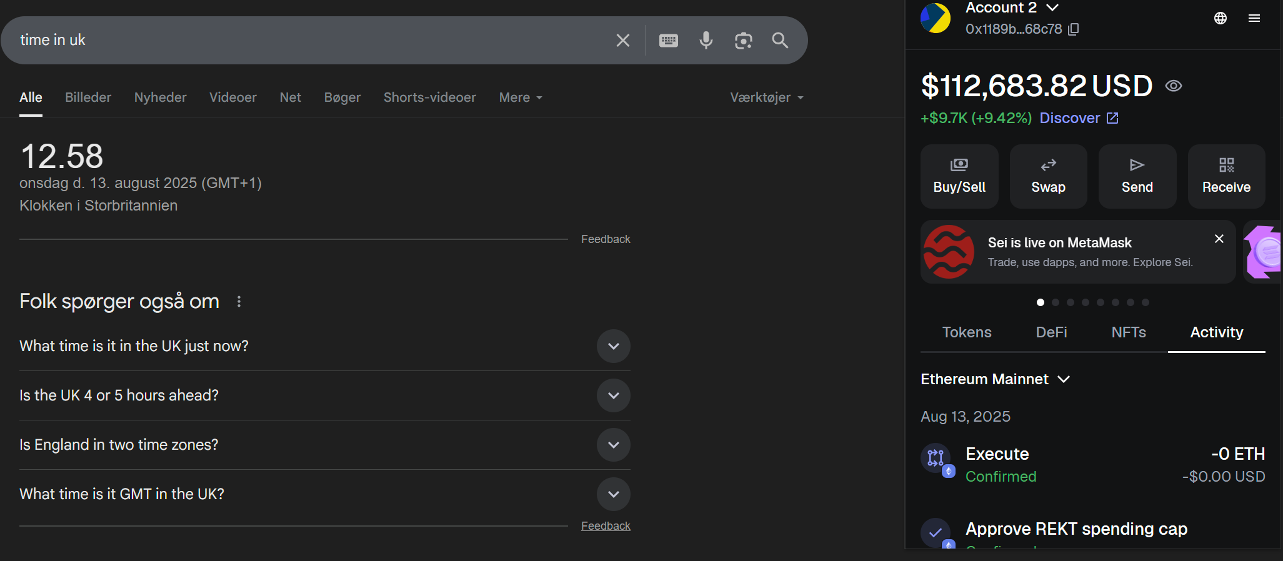Open the Ethereum Mainnet network dropdown
The image size is (1283, 561).
click(995, 379)
